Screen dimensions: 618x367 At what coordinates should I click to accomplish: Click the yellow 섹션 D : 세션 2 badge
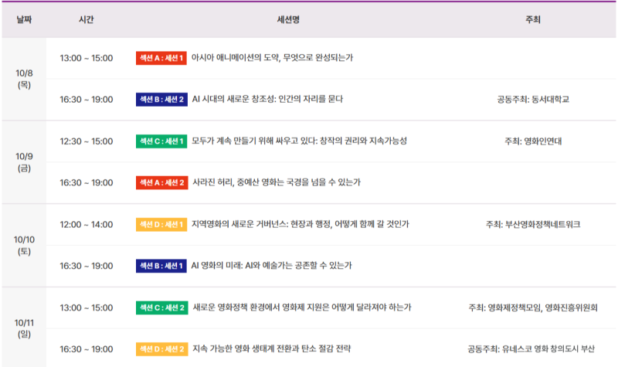tap(162, 349)
